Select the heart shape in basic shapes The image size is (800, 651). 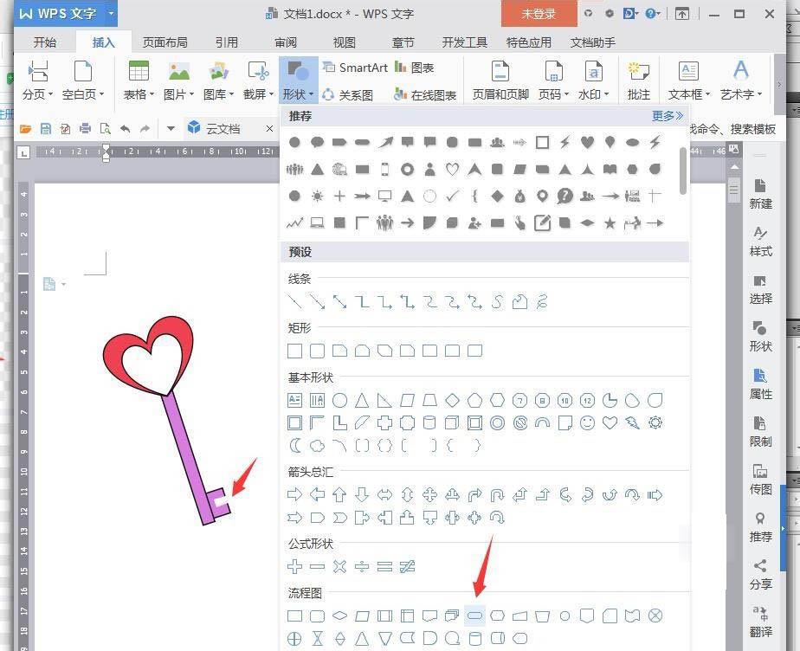click(610, 423)
